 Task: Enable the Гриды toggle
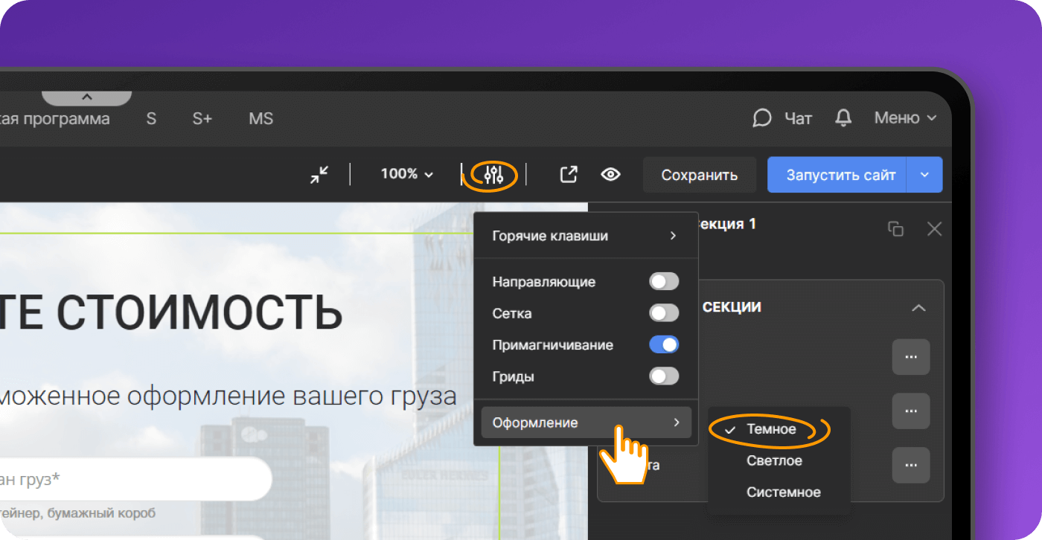click(663, 376)
